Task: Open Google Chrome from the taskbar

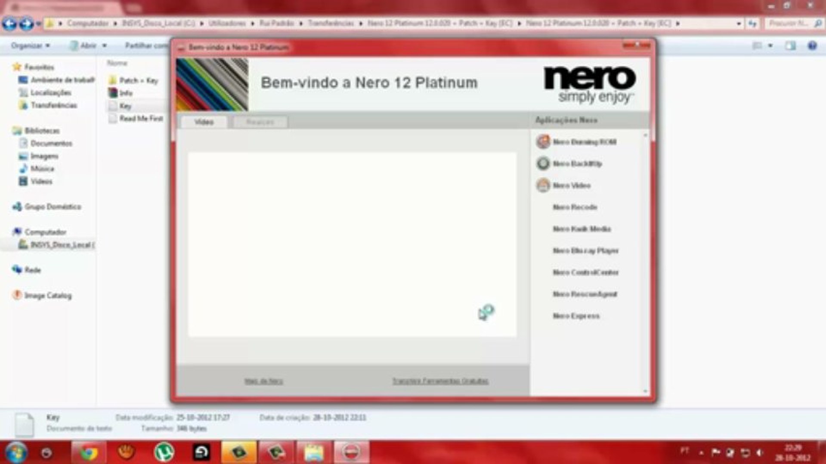Action: [88, 452]
